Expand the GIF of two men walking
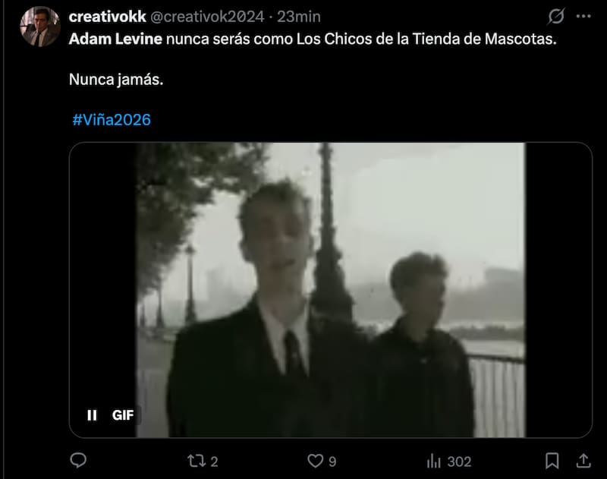The width and height of the screenshot is (607, 479). 331,290
